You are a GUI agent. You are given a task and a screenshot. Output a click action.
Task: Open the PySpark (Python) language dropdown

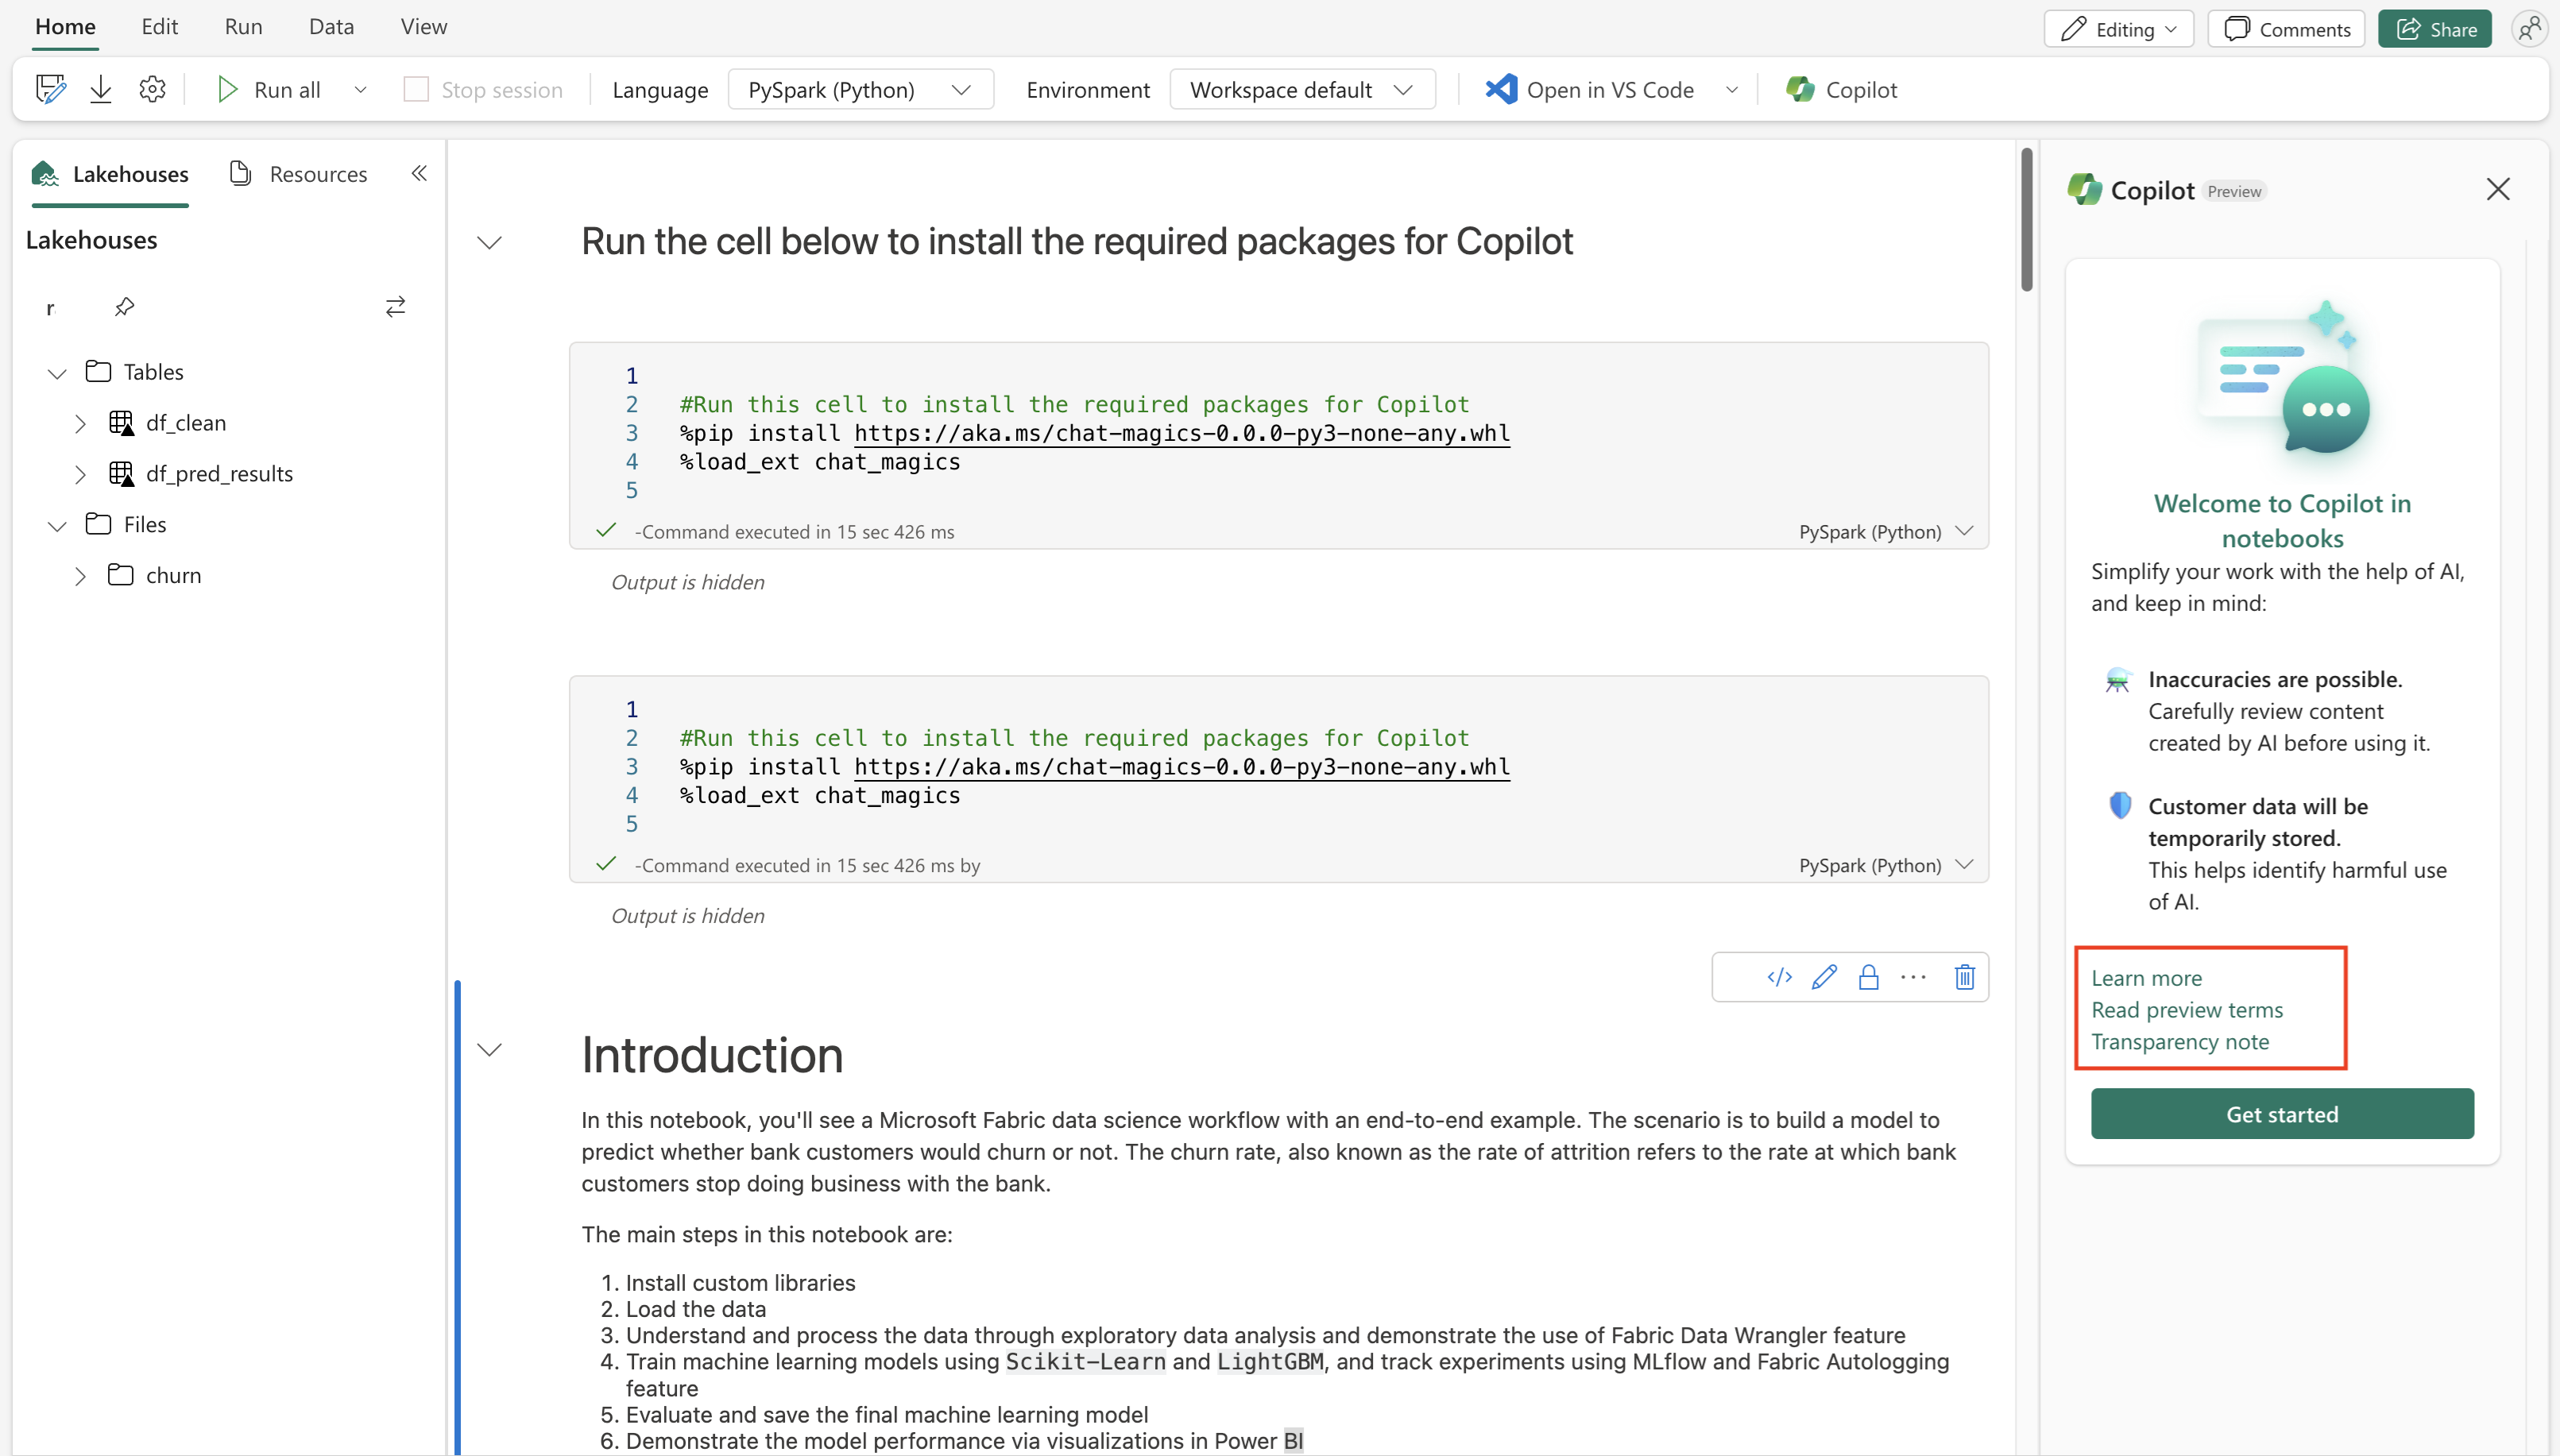(x=860, y=90)
